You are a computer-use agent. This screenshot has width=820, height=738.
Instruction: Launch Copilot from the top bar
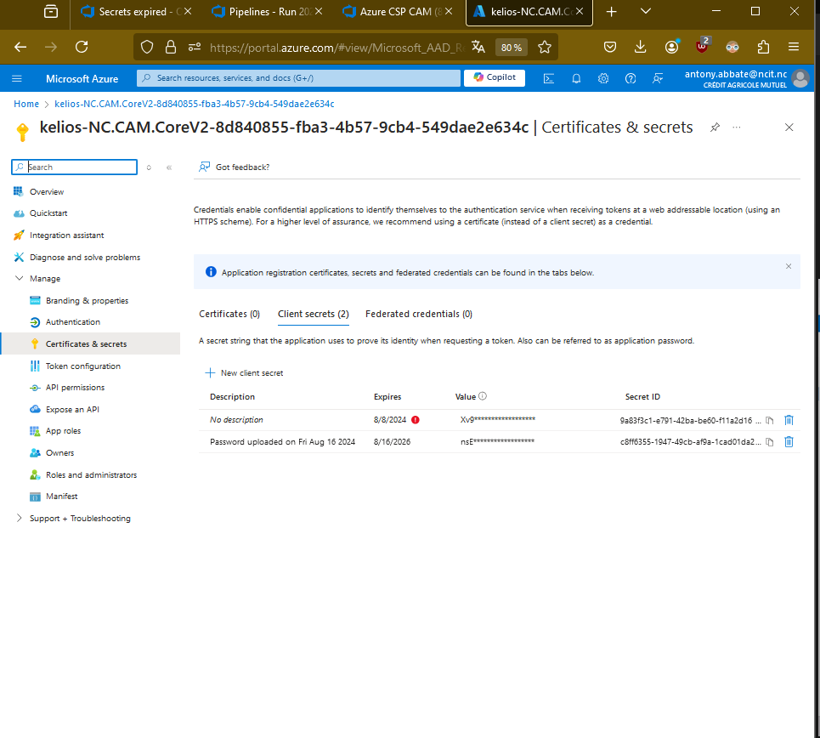[494, 77]
